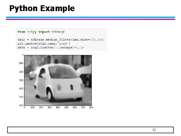Click the 'from scipy import ndimage' code line

coord(41,32)
